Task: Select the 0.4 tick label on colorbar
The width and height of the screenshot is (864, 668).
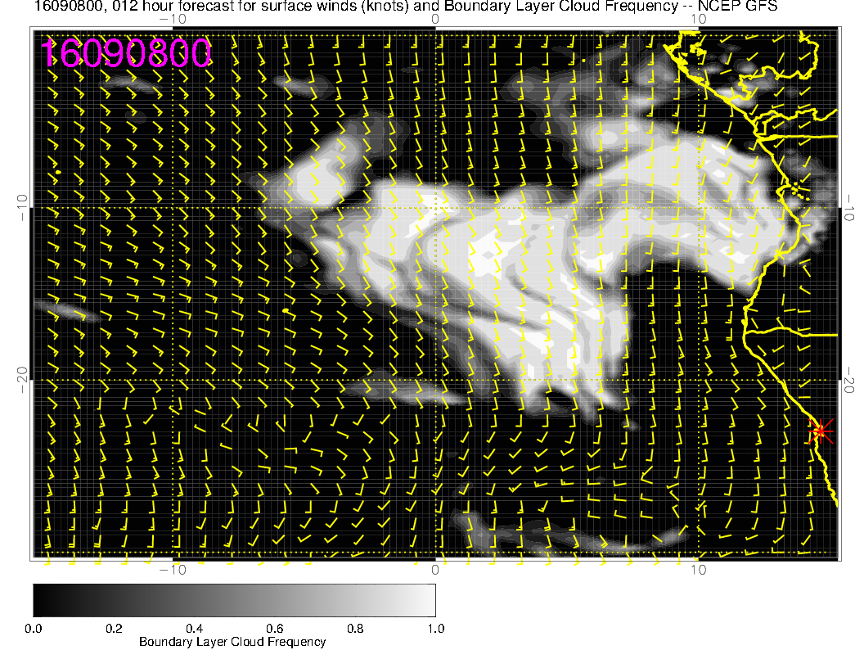Action: click(194, 628)
